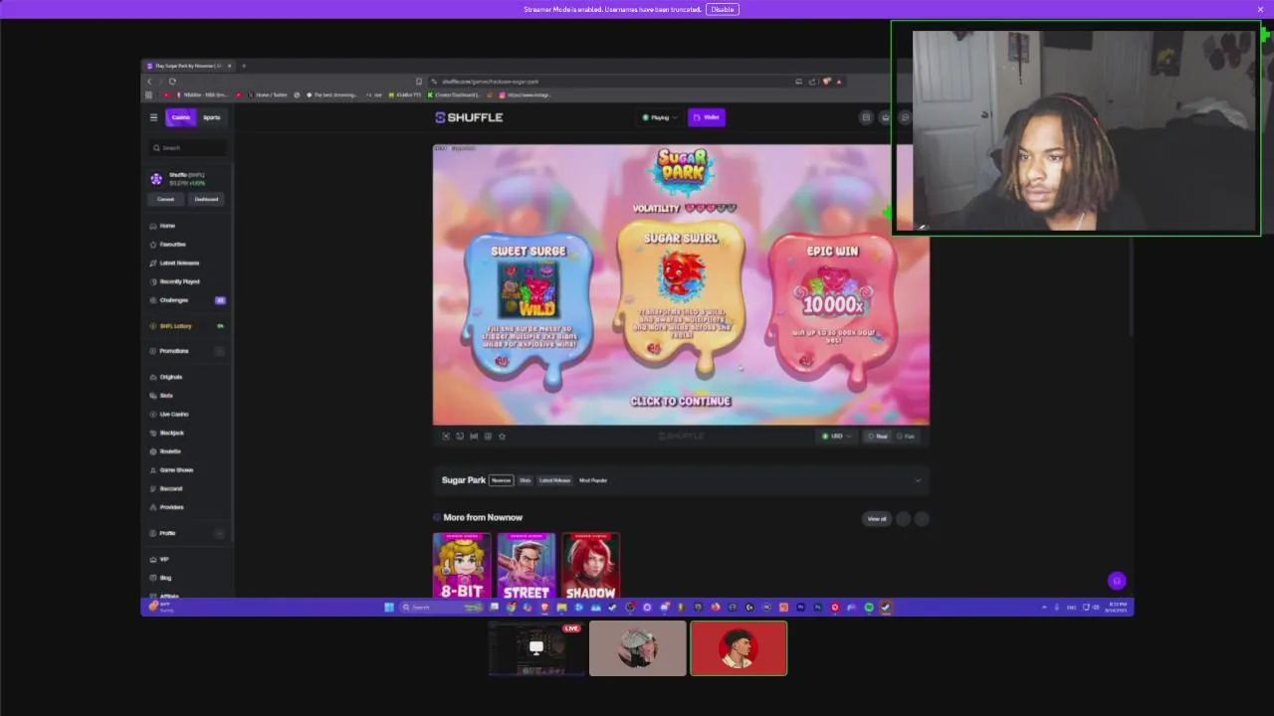Screen dimensions: 1274x716
Task: Open Latest Releases in the sidebar
Action: coord(179,263)
